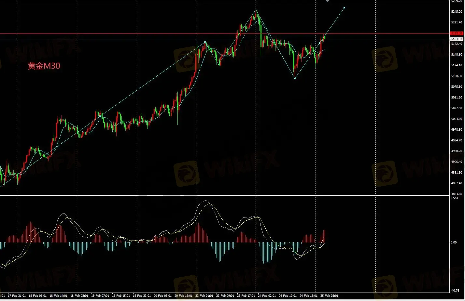Click the 20 Feb 16:01 time label
This screenshot has height=301, width=465.
(x=183, y=296)
